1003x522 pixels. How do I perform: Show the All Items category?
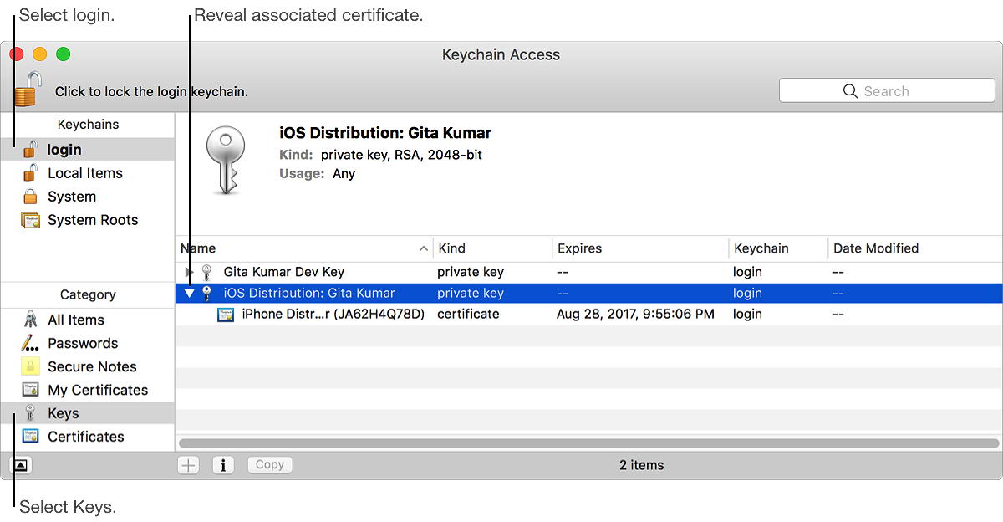(x=76, y=320)
